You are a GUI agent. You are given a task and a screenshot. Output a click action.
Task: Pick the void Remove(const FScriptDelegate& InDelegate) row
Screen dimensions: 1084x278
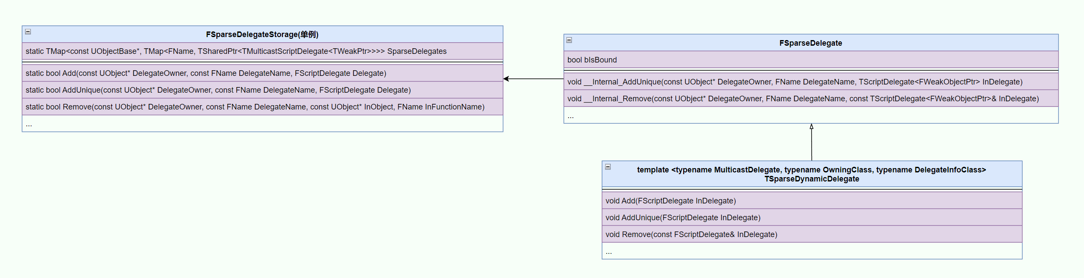pyautogui.click(x=691, y=234)
